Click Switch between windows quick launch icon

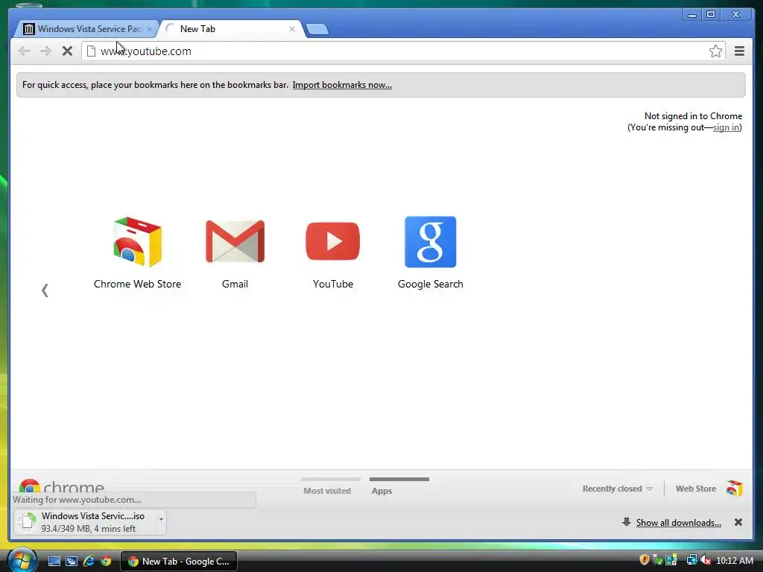tap(72, 561)
